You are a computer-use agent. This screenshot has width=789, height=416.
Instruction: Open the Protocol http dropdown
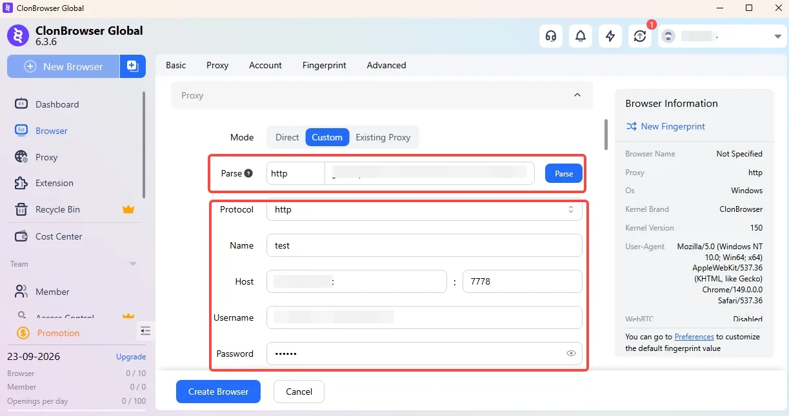[x=424, y=209]
